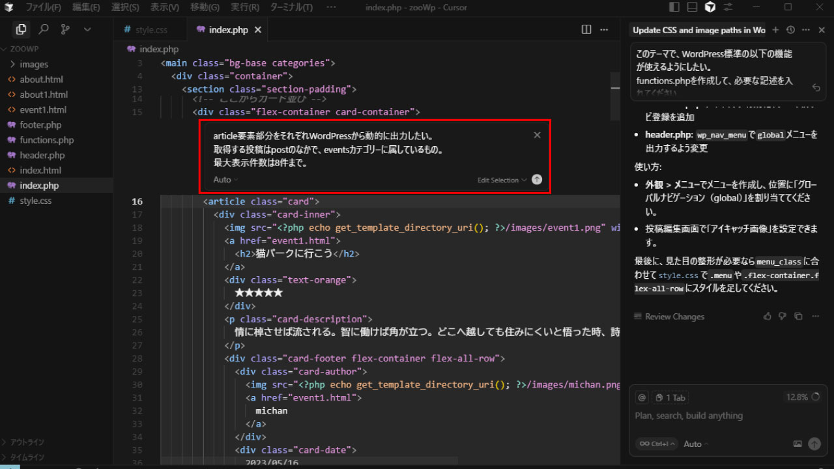Screen dimensions: 834x469
Task: Open the Search view icon
Action: (44, 29)
